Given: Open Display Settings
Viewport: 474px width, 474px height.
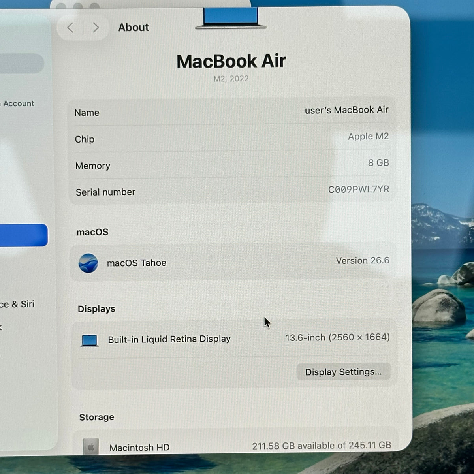Looking at the screenshot, I should (x=343, y=372).
